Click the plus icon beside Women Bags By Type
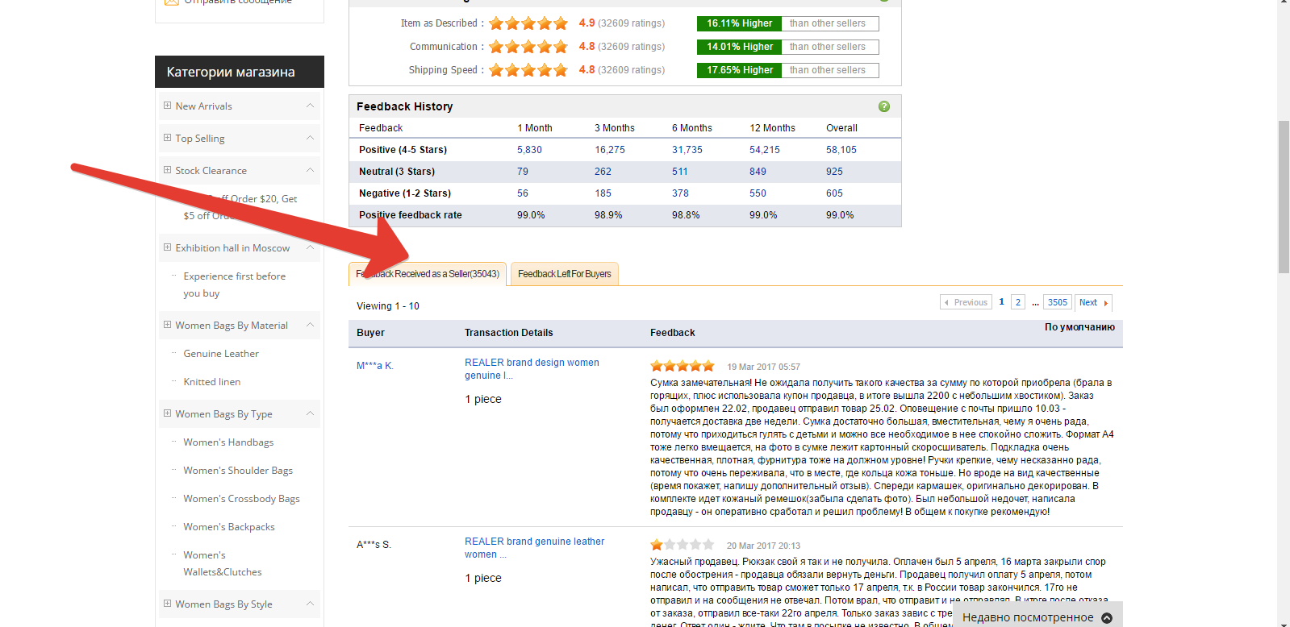Image resolution: width=1290 pixels, height=627 pixels. (x=167, y=413)
